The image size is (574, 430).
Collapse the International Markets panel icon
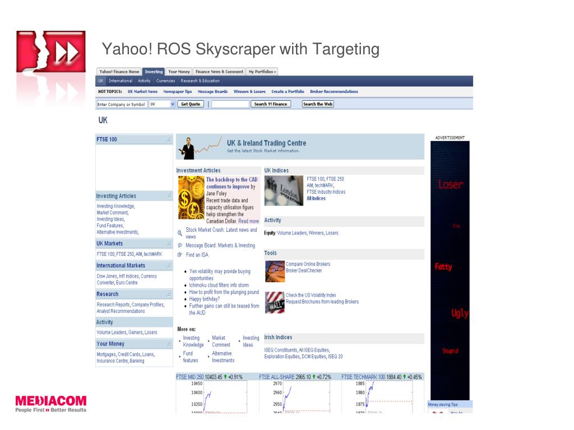[x=169, y=265]
